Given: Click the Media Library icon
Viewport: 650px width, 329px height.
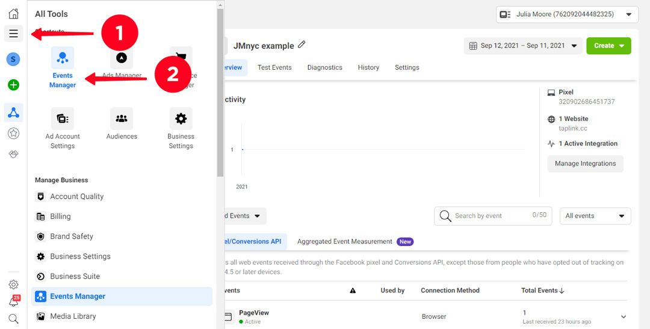Looking at the screenshot, I should coord(41,316).
